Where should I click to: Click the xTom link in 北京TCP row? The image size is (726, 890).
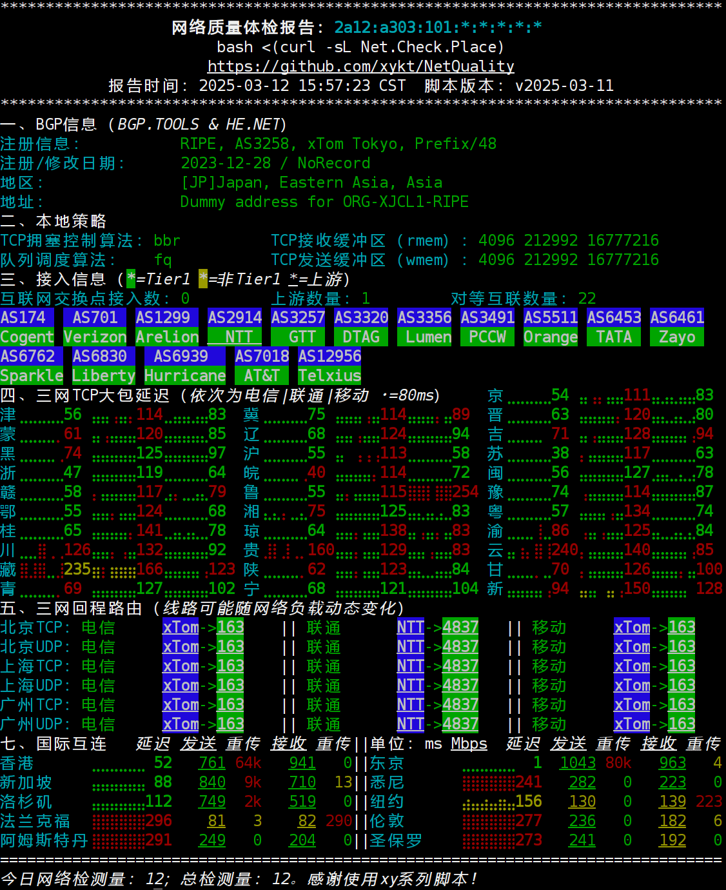point(180,628)
